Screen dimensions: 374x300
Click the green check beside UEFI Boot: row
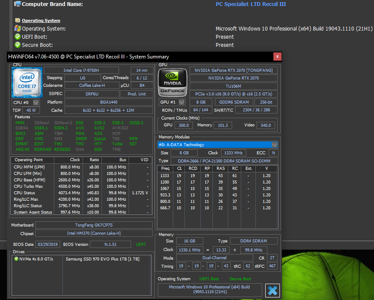click(18, 37)
